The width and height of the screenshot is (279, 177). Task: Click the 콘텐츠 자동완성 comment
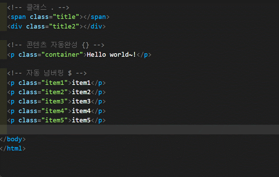[x=56, y=45]
